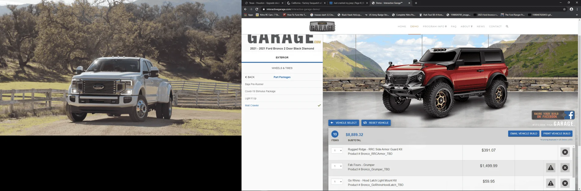Remove the Go Rhino Hood Latch Kit
This screenshot has height=191, width=581.
tap(565, 183)
